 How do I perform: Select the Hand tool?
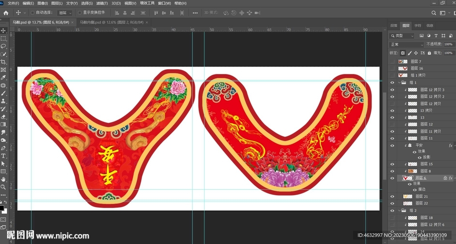[x=4, y=179]
